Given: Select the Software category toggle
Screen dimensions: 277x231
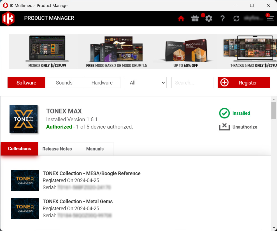Looking at the screenshot, I should (x=26, y=83).
